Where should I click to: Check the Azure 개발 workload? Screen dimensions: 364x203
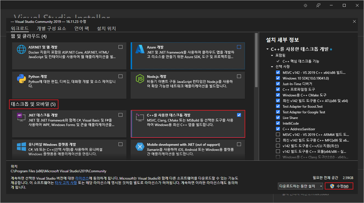tap(239, 47)
